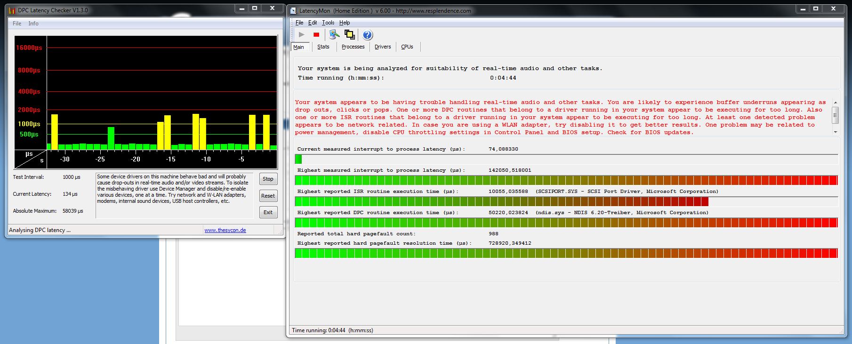Click the current interrupt latency progress bar

(566, 159)
